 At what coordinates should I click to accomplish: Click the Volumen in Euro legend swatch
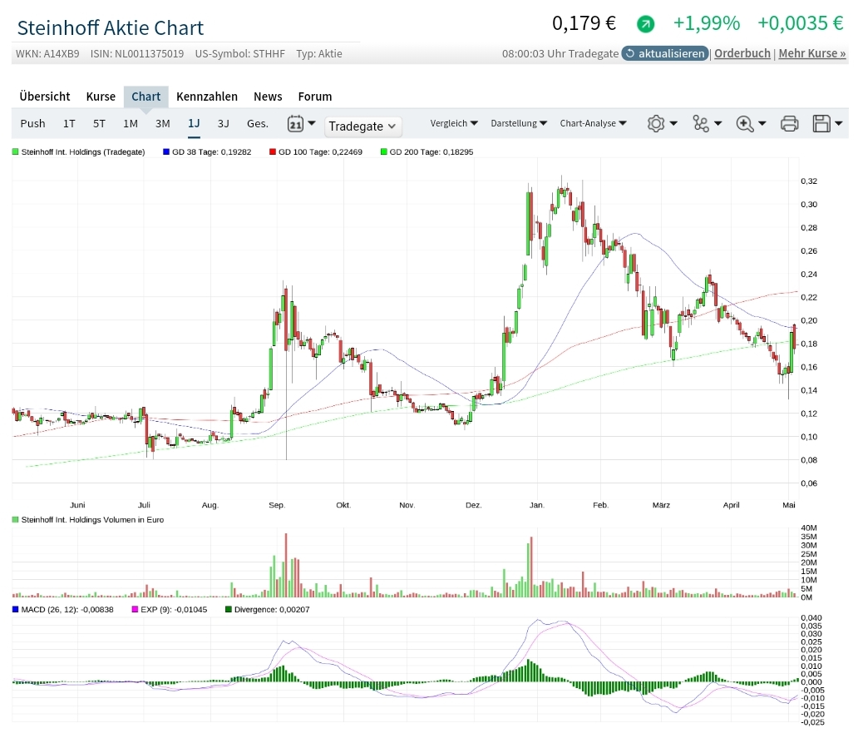click(x=15, y=520)
